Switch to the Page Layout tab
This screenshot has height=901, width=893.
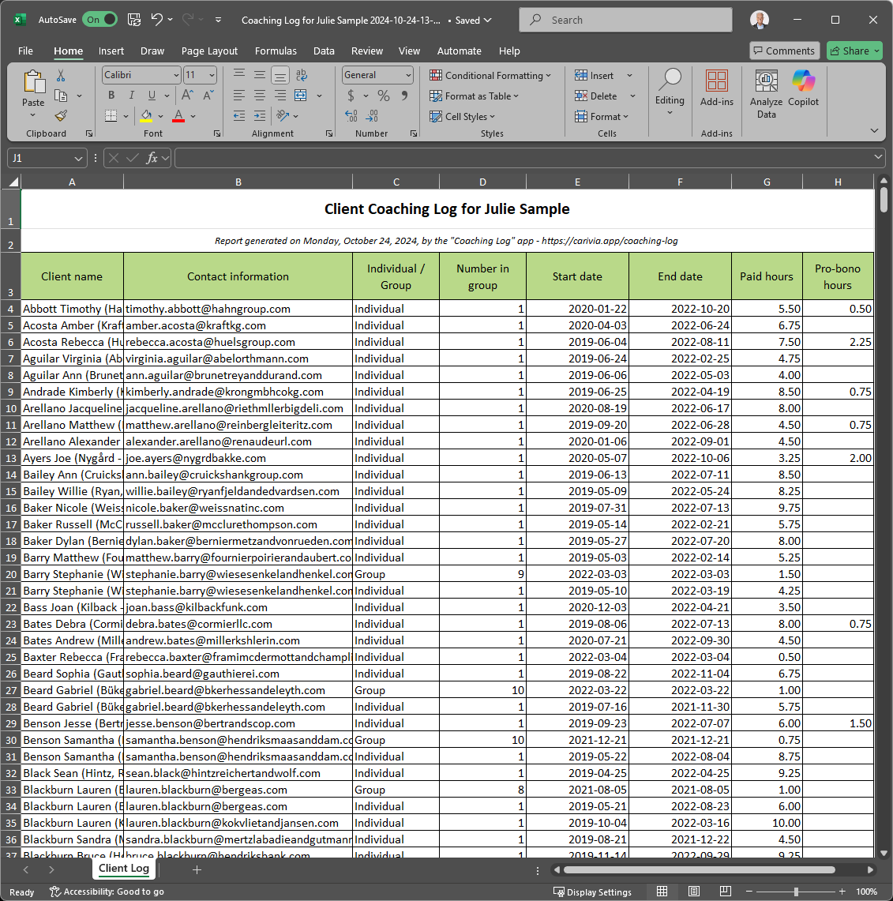[209, 51]
